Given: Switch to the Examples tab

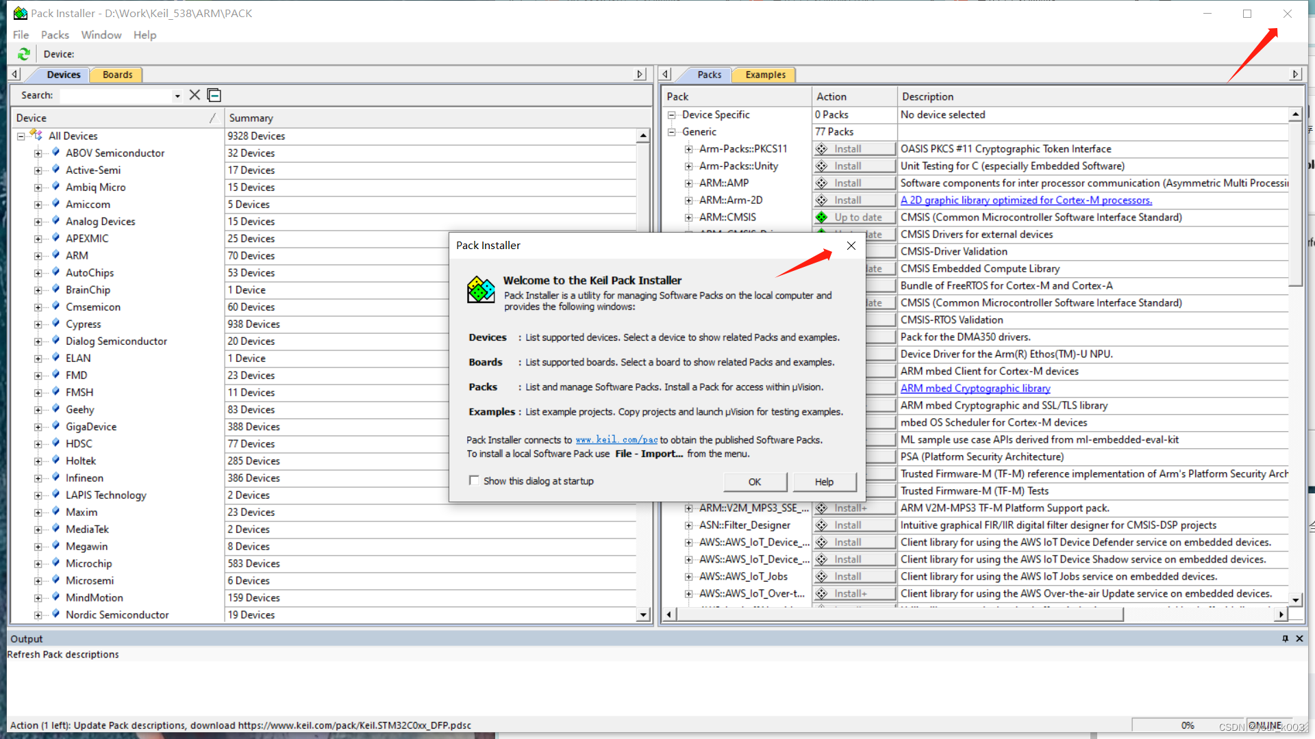Looking at the screenshot, I should (765, 75).
